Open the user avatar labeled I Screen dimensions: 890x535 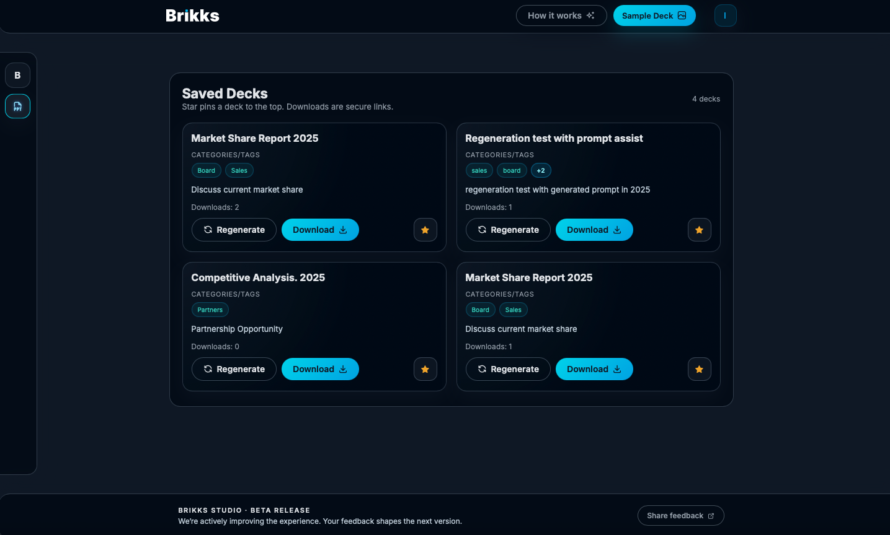(x=725, y=15)
